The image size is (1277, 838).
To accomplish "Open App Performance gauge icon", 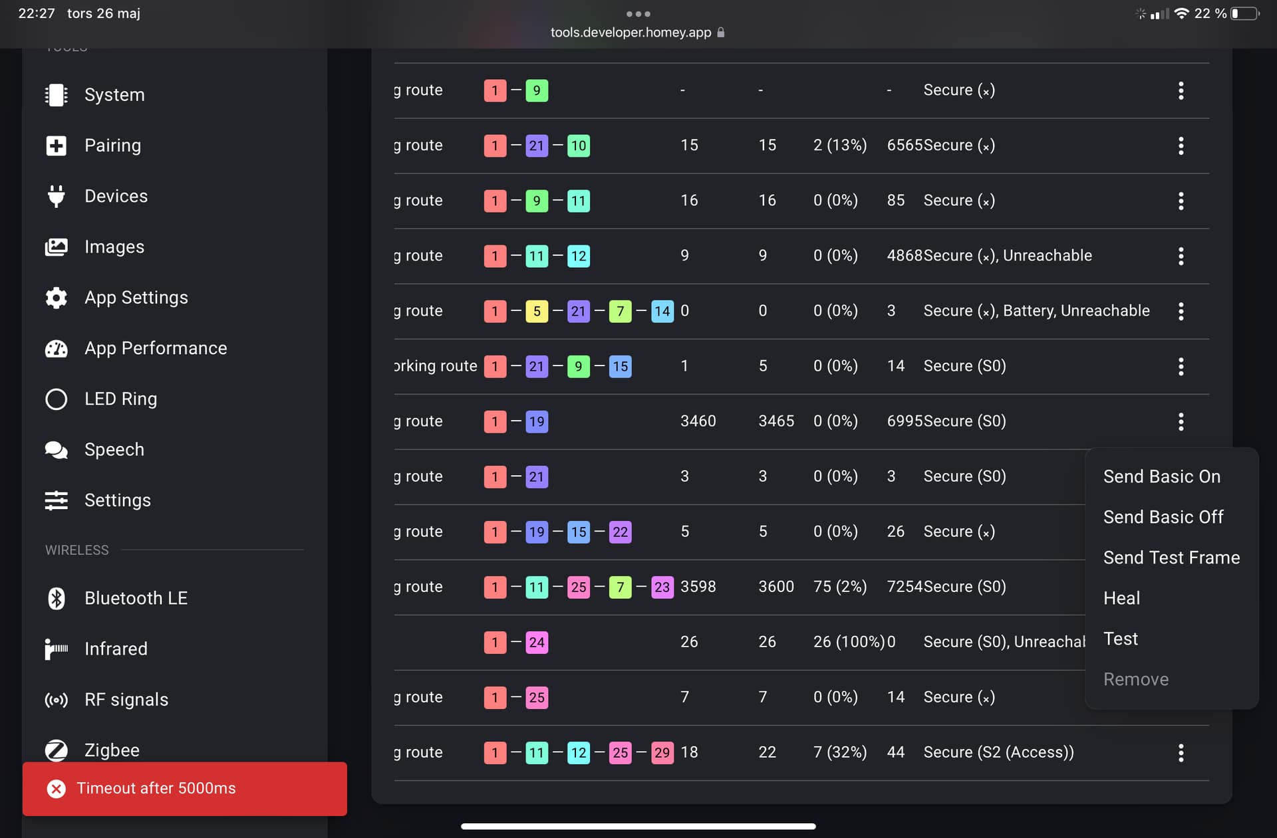I will 56,348.
